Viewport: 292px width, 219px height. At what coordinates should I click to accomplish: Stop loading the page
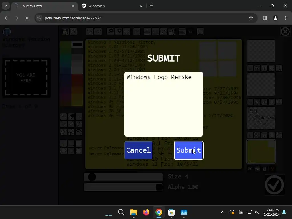(x=27, y=18)
